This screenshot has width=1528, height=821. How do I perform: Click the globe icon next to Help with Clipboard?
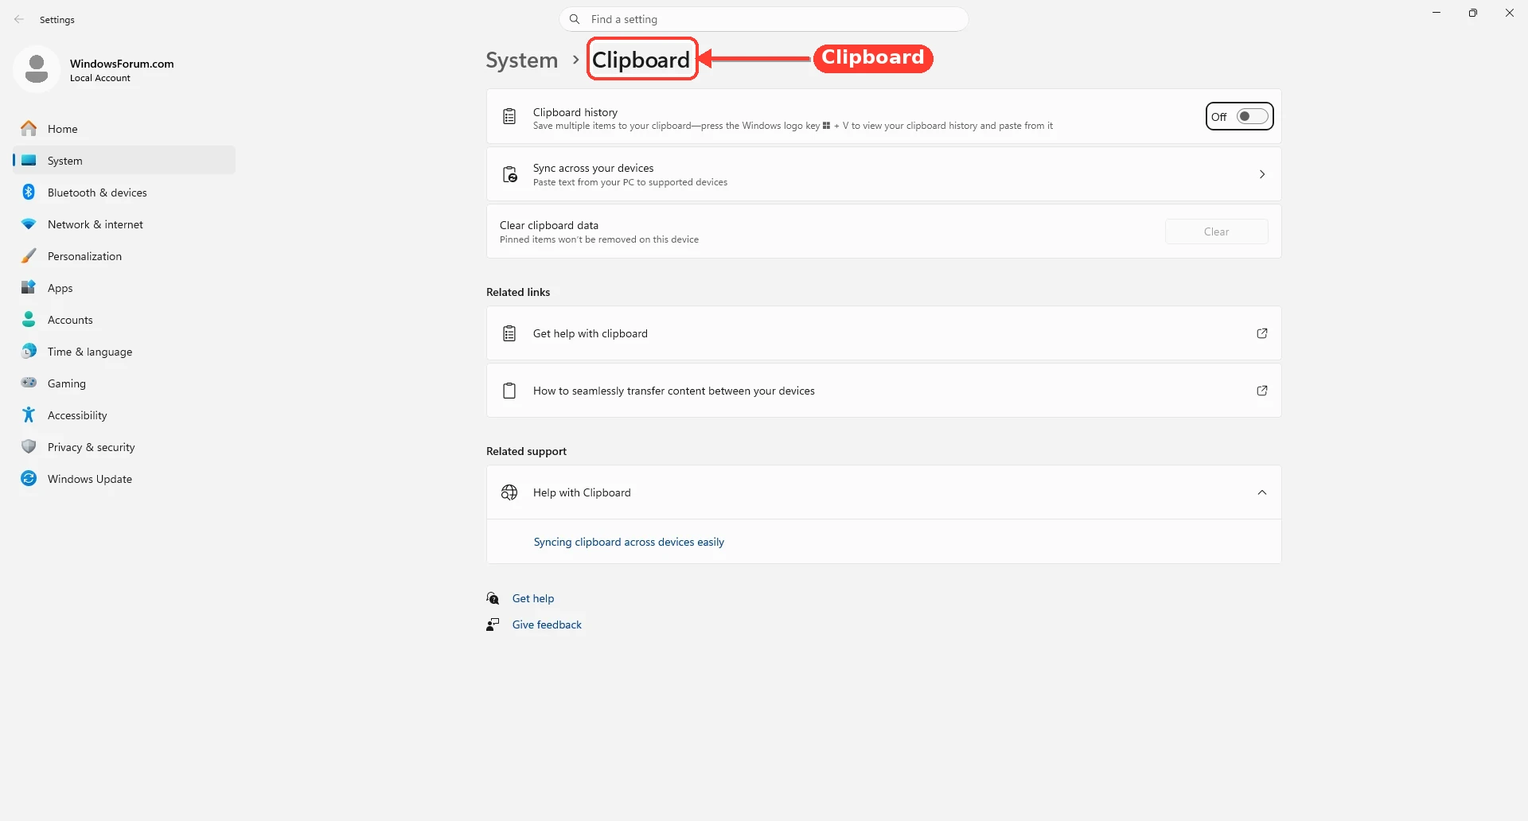(509, 492)
